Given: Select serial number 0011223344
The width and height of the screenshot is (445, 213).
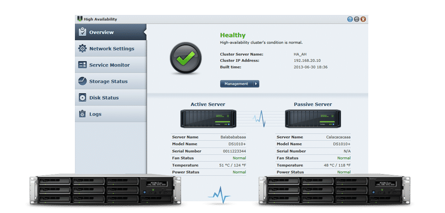Looking at the screenshot, I should (234, 151).
